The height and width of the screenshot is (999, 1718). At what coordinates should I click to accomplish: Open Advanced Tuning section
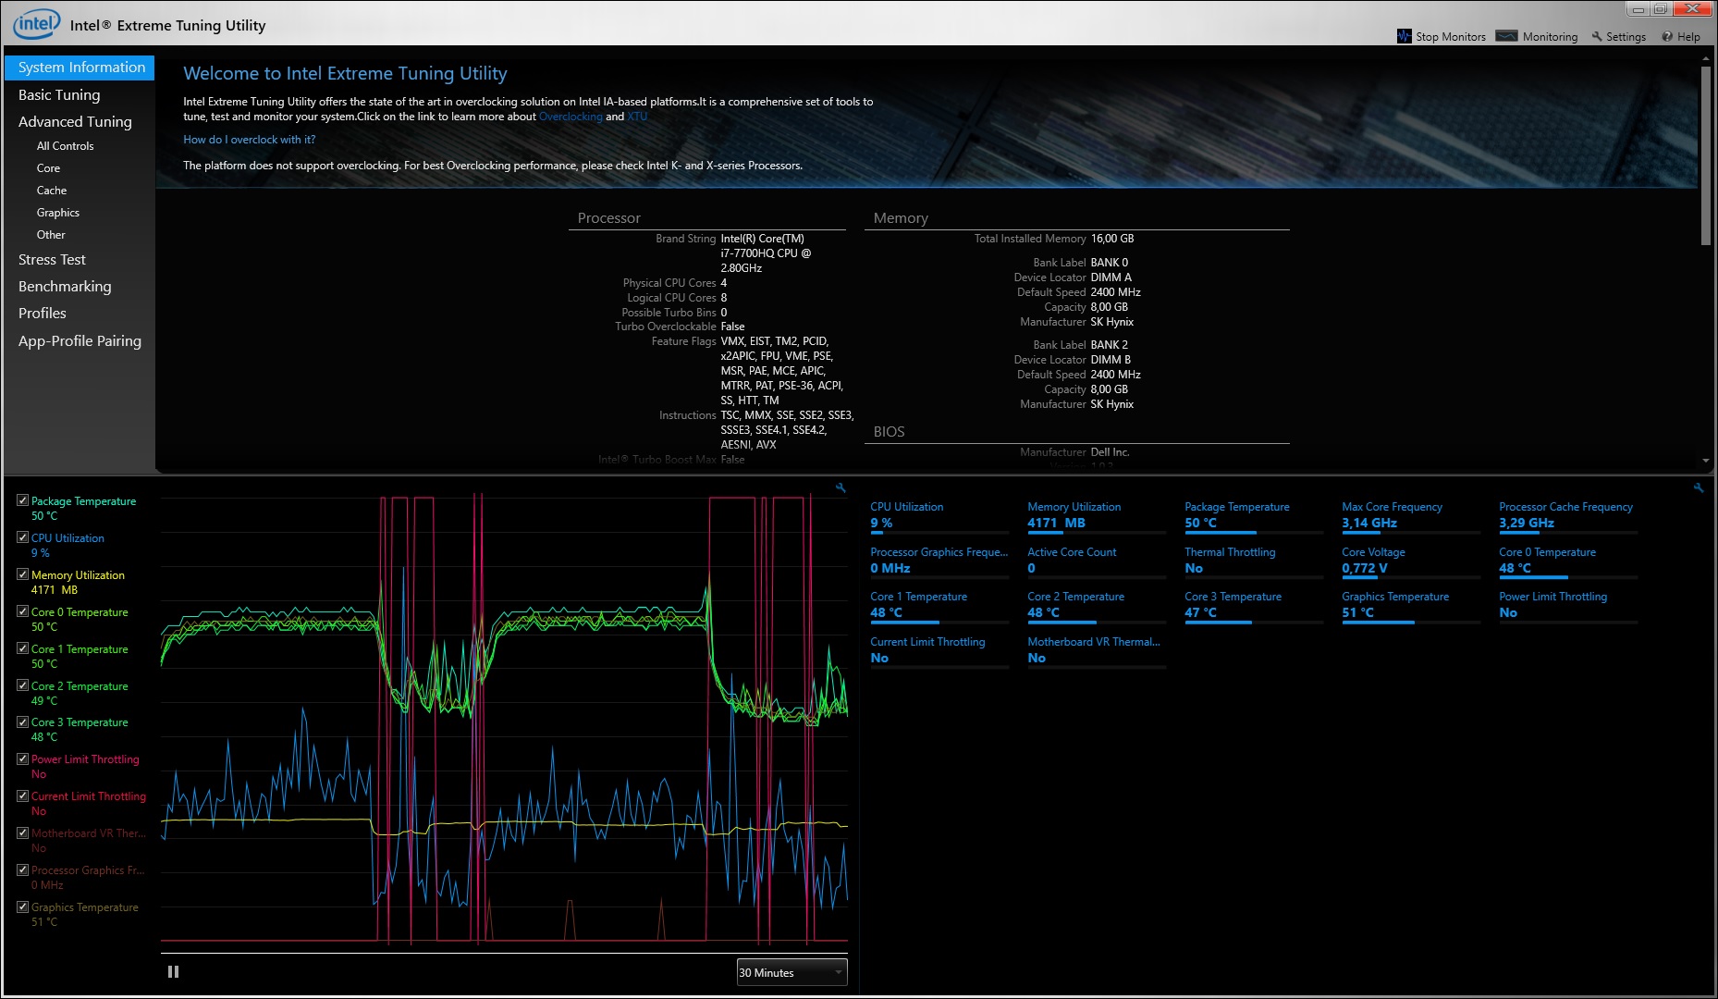click(75, 121)
